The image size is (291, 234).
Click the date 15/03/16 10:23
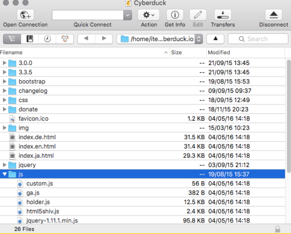click(x=229, y=128)
